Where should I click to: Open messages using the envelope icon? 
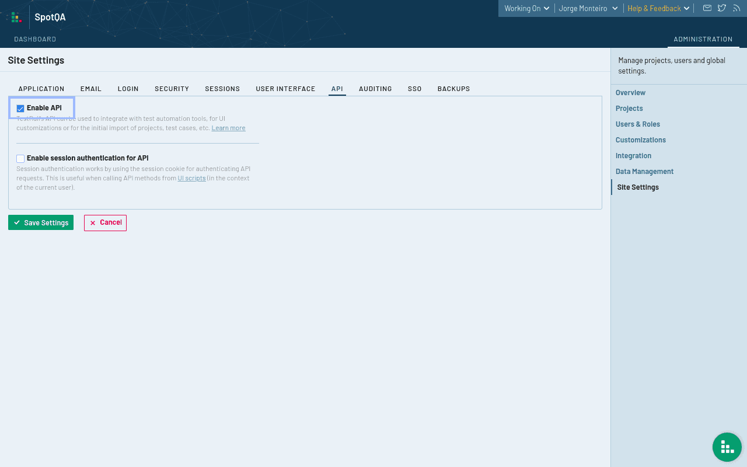707,8
